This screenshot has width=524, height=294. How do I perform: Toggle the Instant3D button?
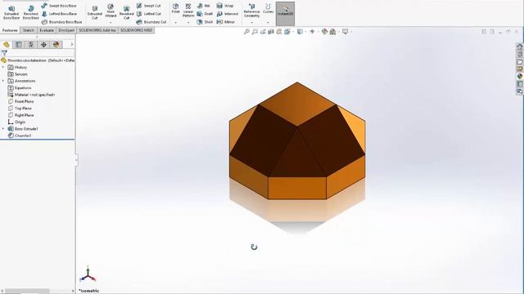click(285, 14)
